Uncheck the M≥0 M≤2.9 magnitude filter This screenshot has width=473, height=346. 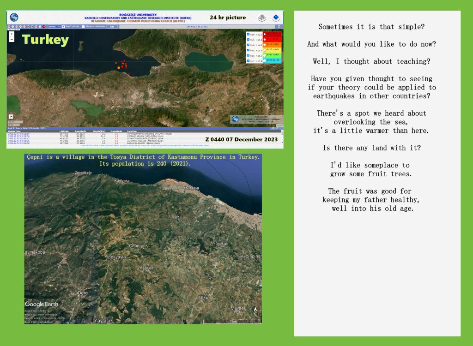coord(248,35)
